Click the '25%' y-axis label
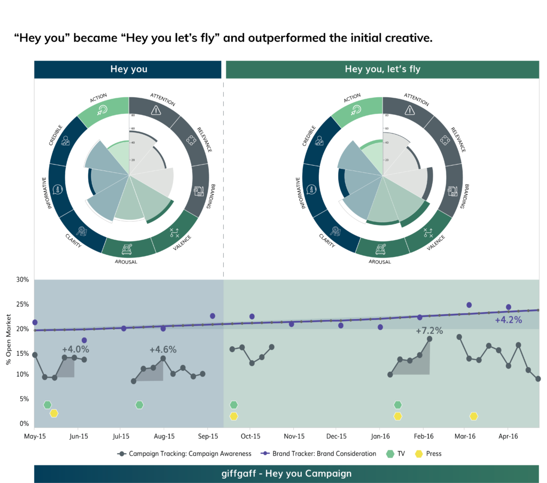The image size is (547, 483). coord(22,305)
